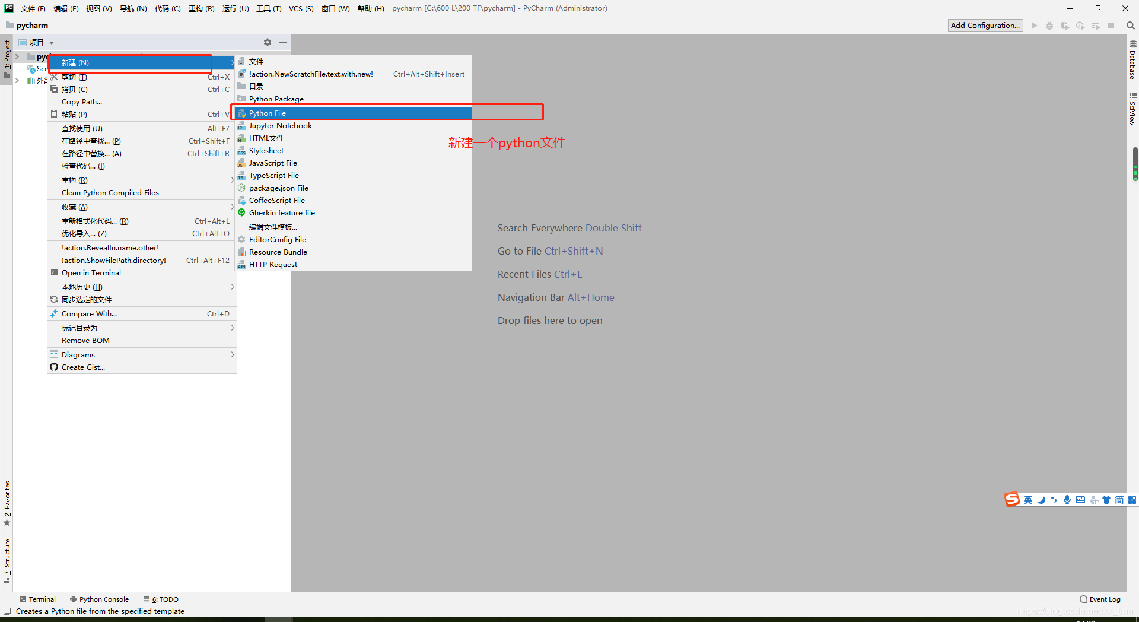Expand the pycharm project tree node
This screenshot has width=1139, height=622.
tap(17, 57)
